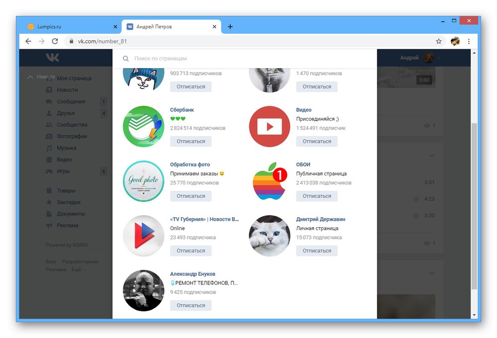
Task: Click the Фотографии camera icon
Action: 49,136
